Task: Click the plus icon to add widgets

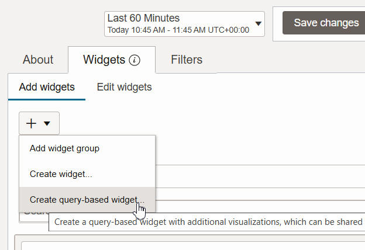Action: point(32,123)
